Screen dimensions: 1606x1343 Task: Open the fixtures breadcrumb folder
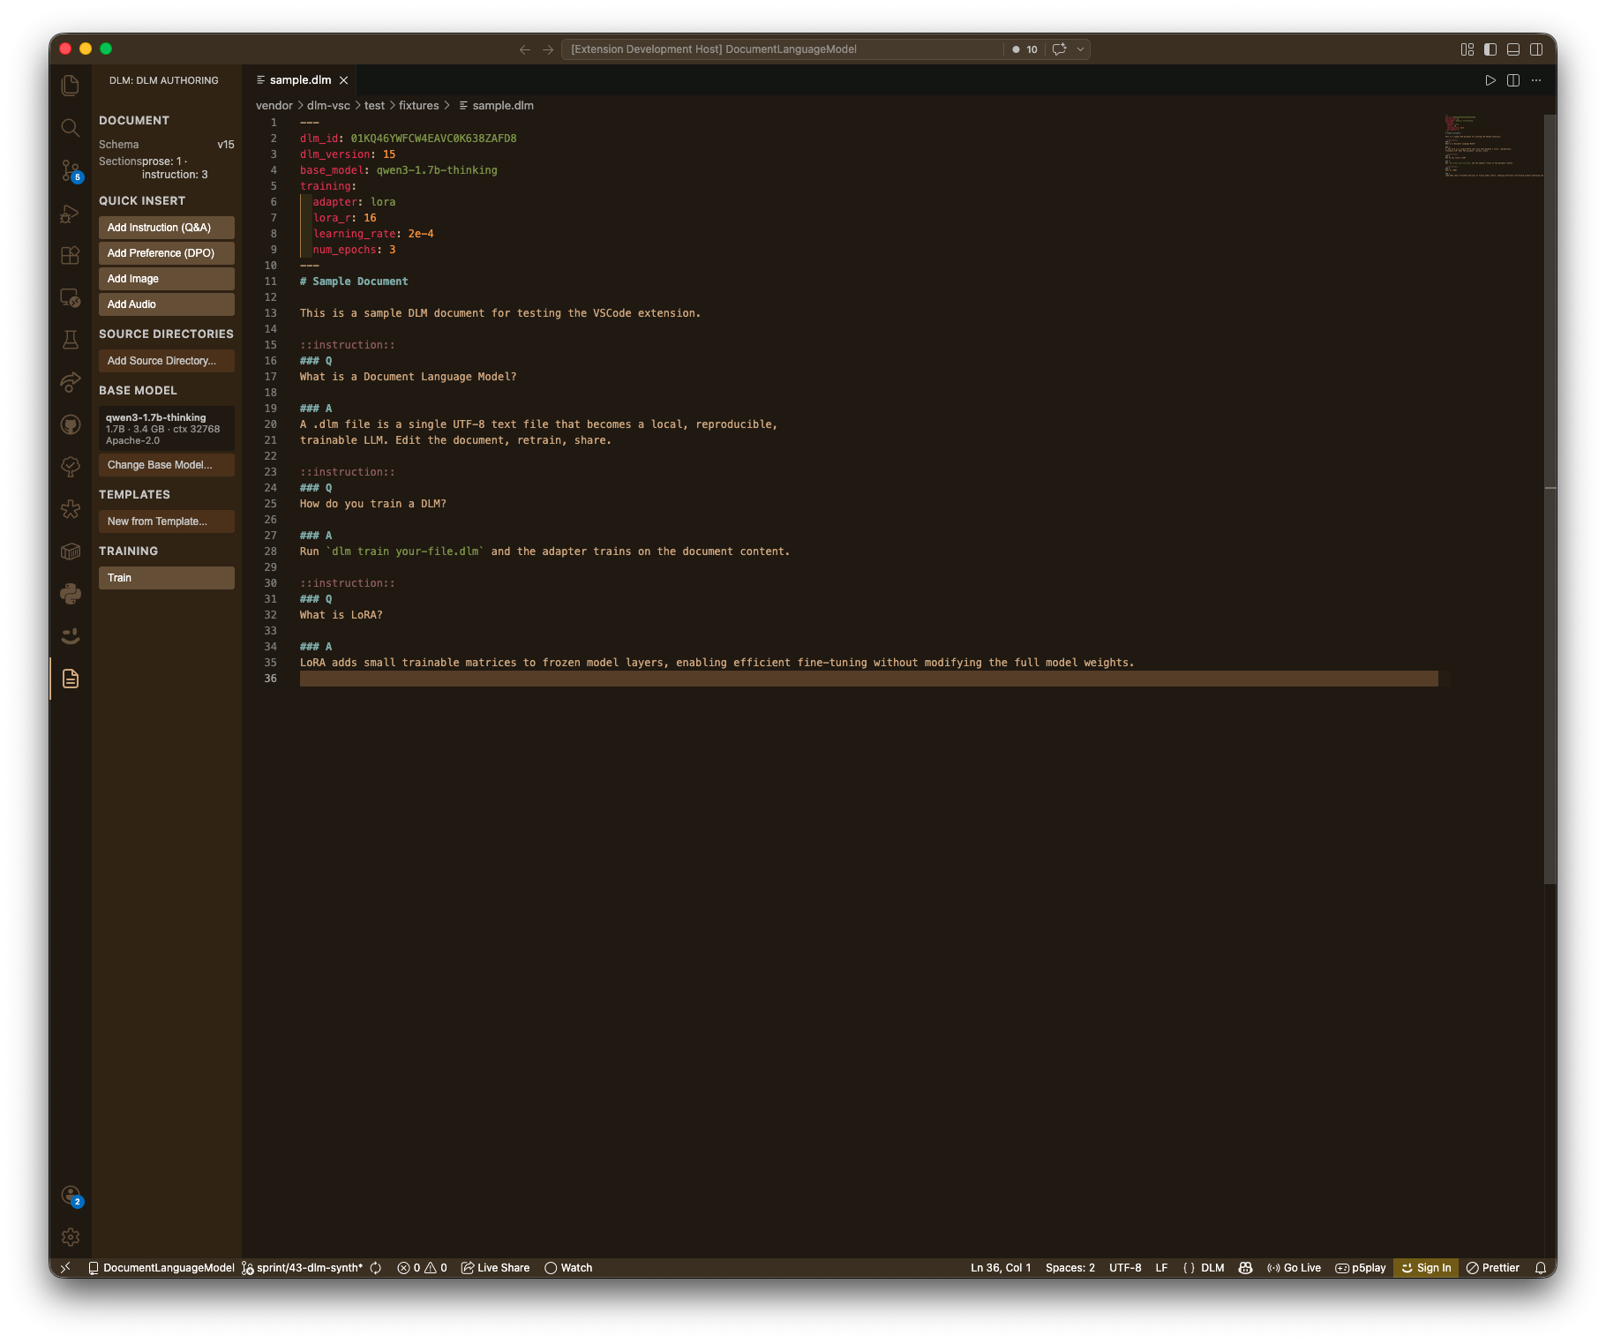[418, 106]
